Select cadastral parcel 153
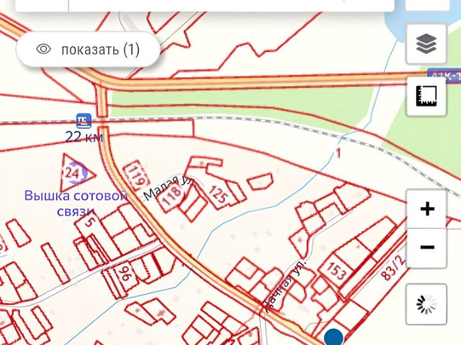Viewport: 461px width, 345px height. coord(337,270)
